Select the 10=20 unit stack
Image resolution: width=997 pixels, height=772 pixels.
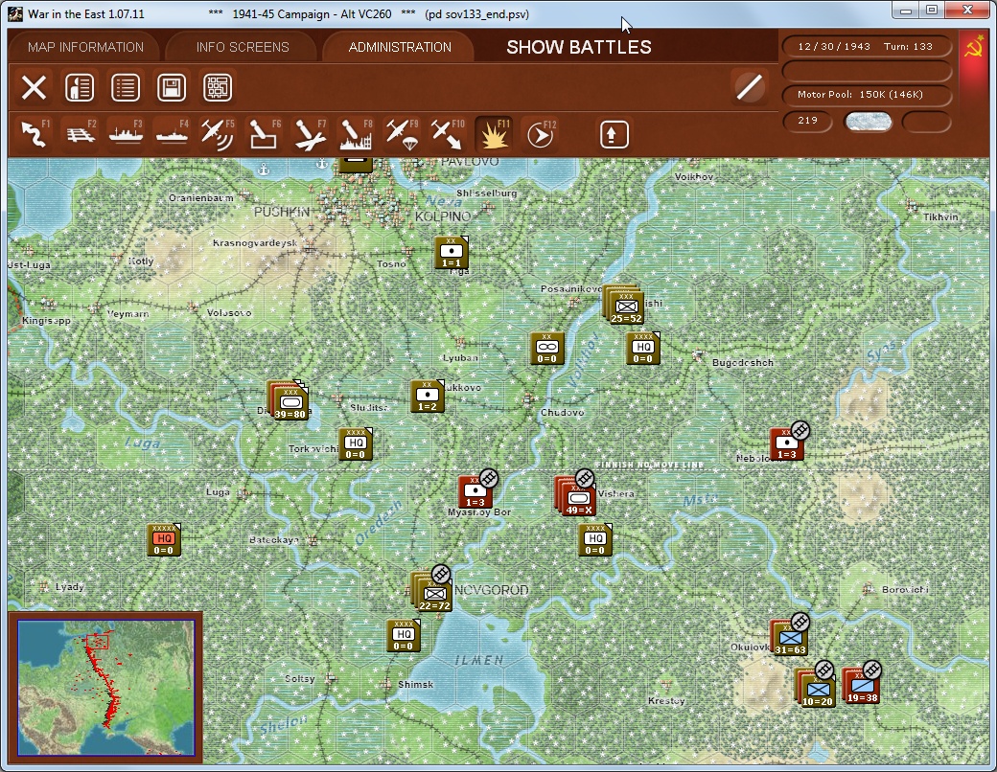coord(816,689)
